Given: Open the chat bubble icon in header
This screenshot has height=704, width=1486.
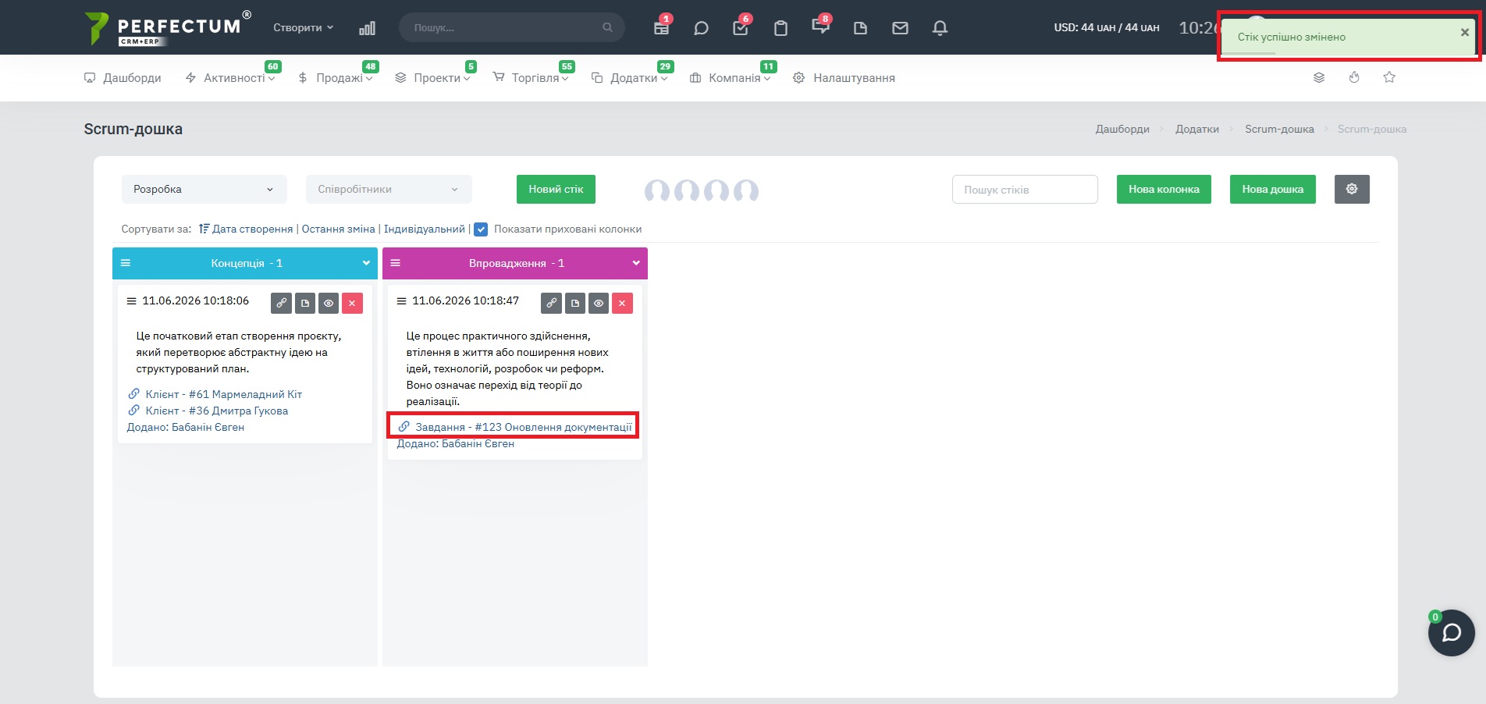Looking at the screenshot, I should [x=701, y=28].
